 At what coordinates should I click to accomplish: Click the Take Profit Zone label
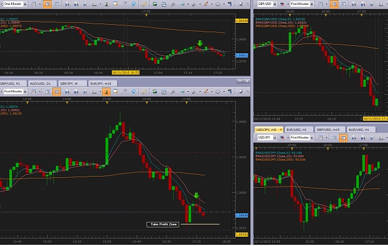coord(163,224)
